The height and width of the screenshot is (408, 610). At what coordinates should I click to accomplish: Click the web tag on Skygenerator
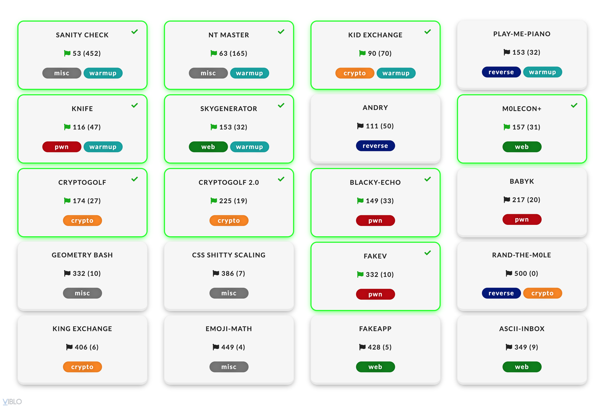tap(208, 147)
